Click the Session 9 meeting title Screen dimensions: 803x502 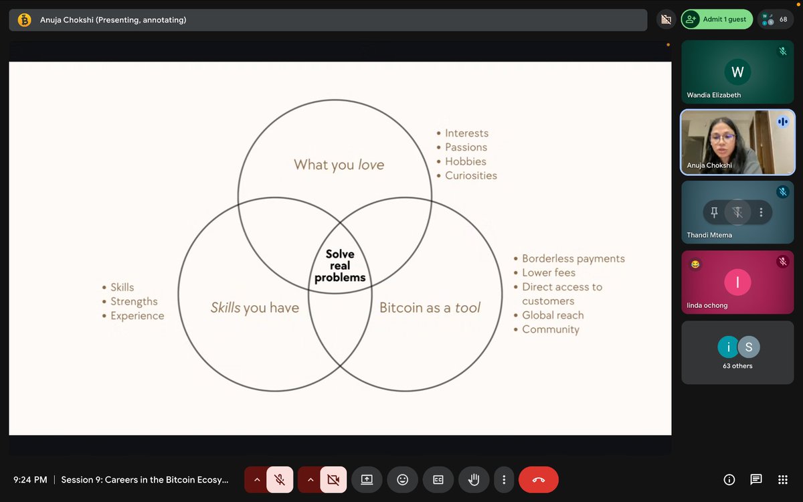145,479
